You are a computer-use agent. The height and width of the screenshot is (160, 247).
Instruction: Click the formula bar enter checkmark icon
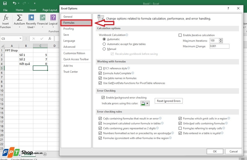coord(42,39)
